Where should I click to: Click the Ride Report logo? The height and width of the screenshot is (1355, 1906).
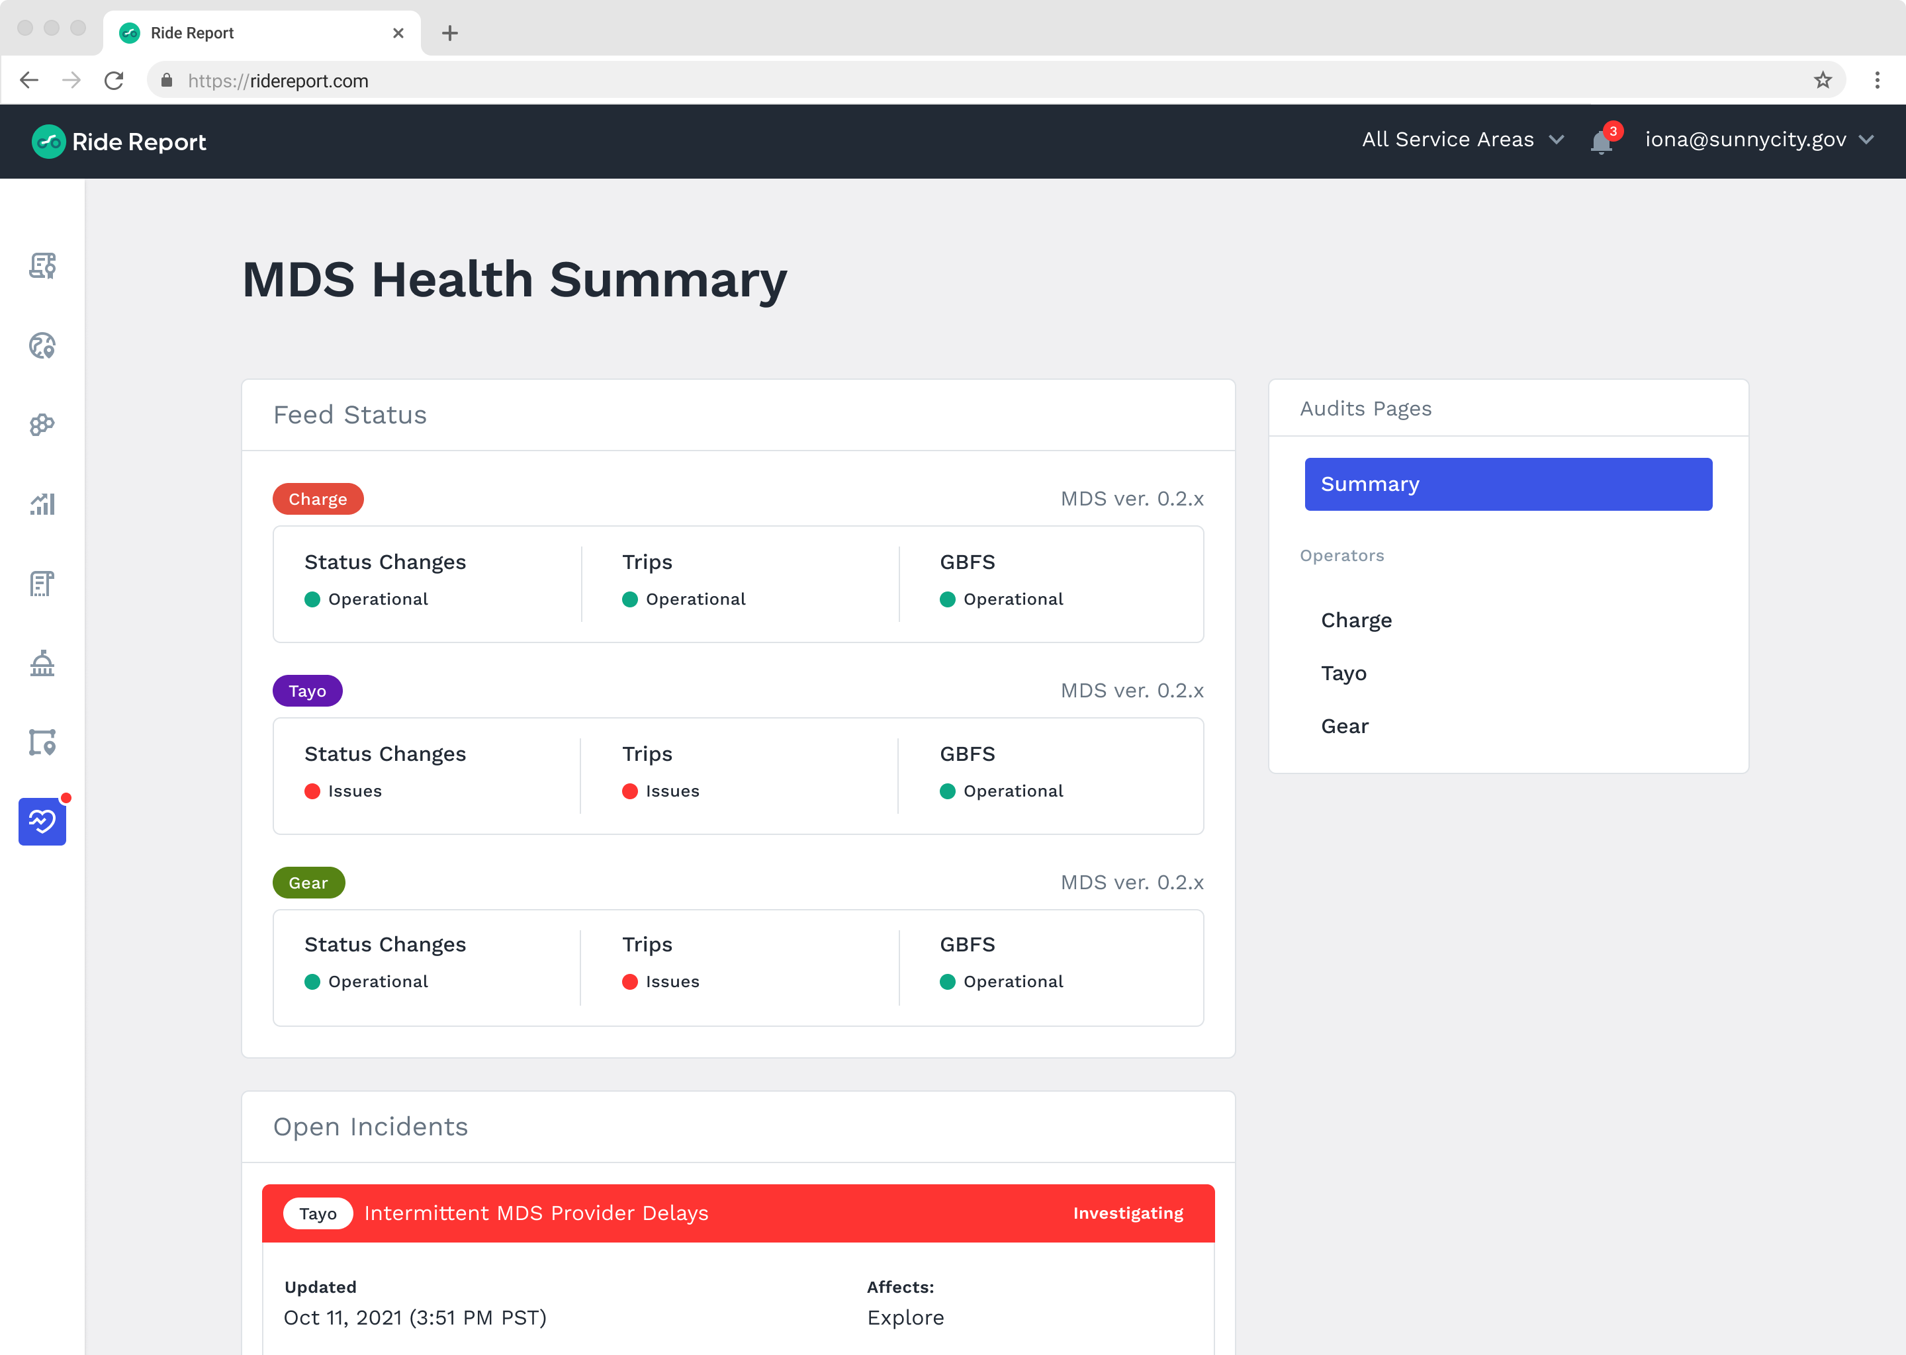pos(119,142)
